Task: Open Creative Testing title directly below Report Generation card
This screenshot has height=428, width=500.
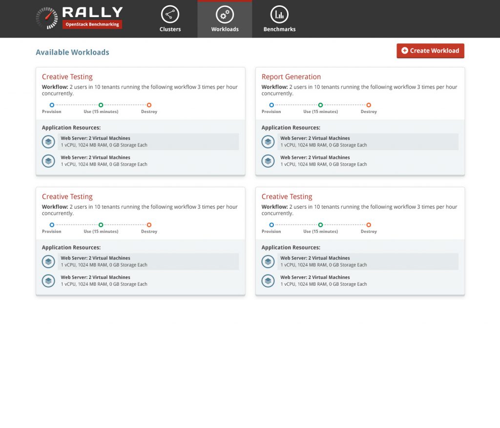Action: coord(287,196)
